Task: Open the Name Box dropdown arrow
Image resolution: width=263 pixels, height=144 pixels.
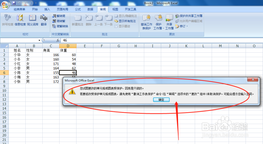Action: (x=39, y=40)
